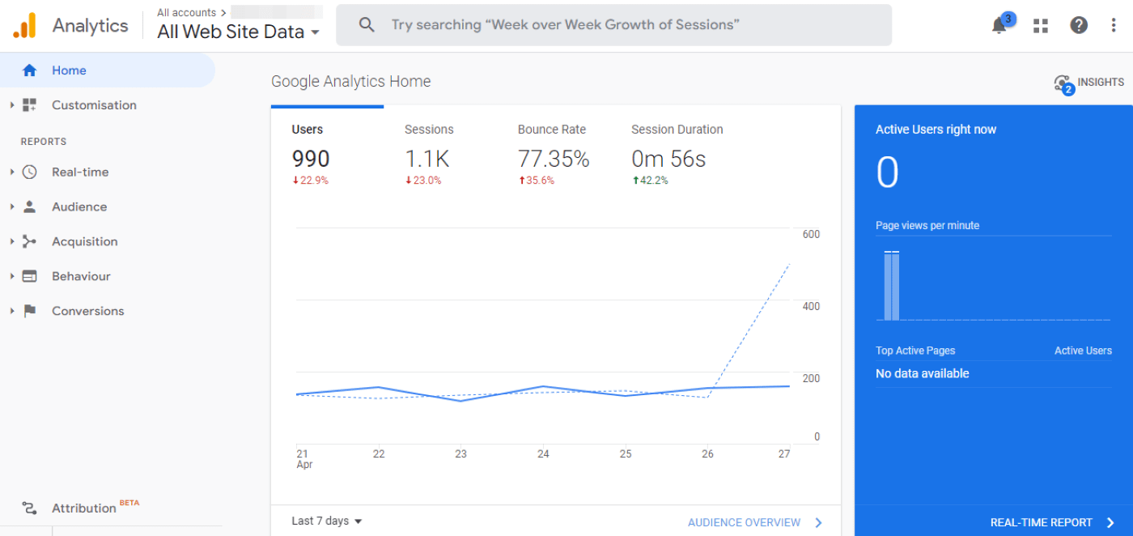Click the Google Analytics logo

pyautogui.click(x=24, y=24)
